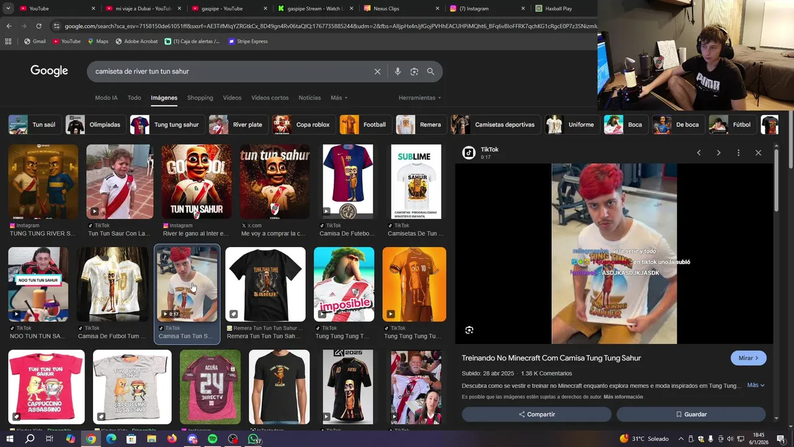Open Más información copyright link
This screenshot has height=447, width=794.
coord(623,397)
